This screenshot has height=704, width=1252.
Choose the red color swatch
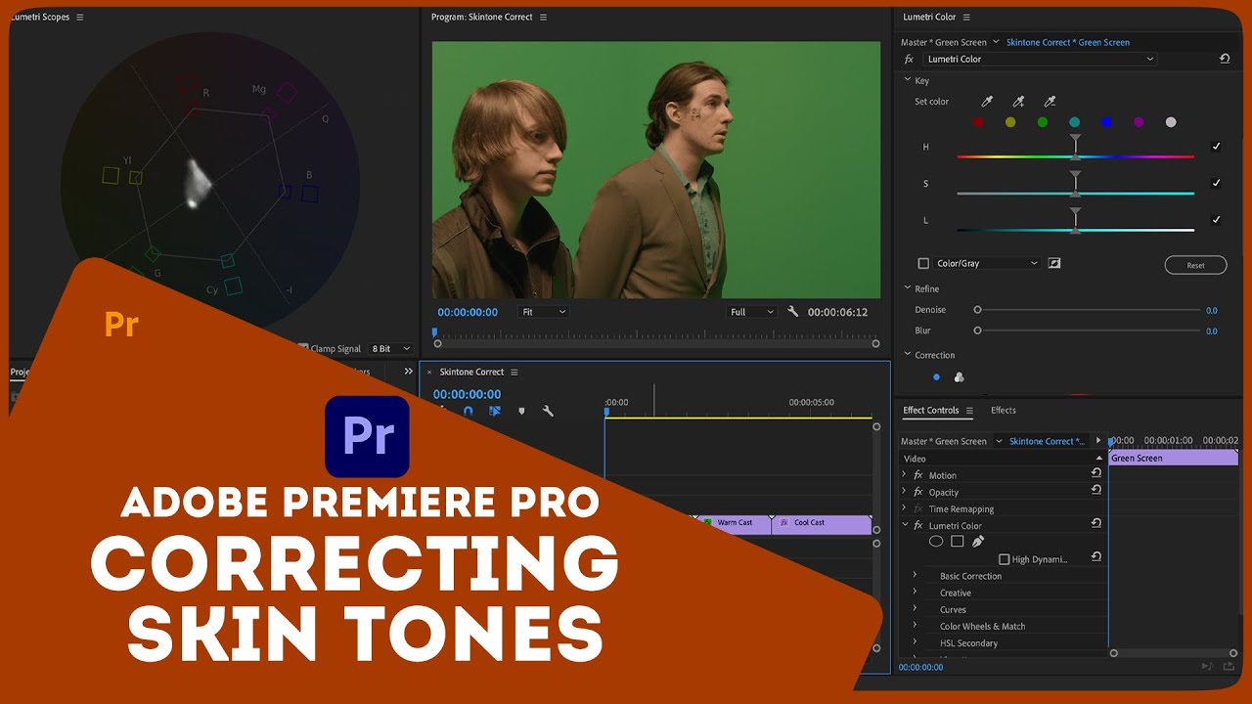click(x=978, y=122)
